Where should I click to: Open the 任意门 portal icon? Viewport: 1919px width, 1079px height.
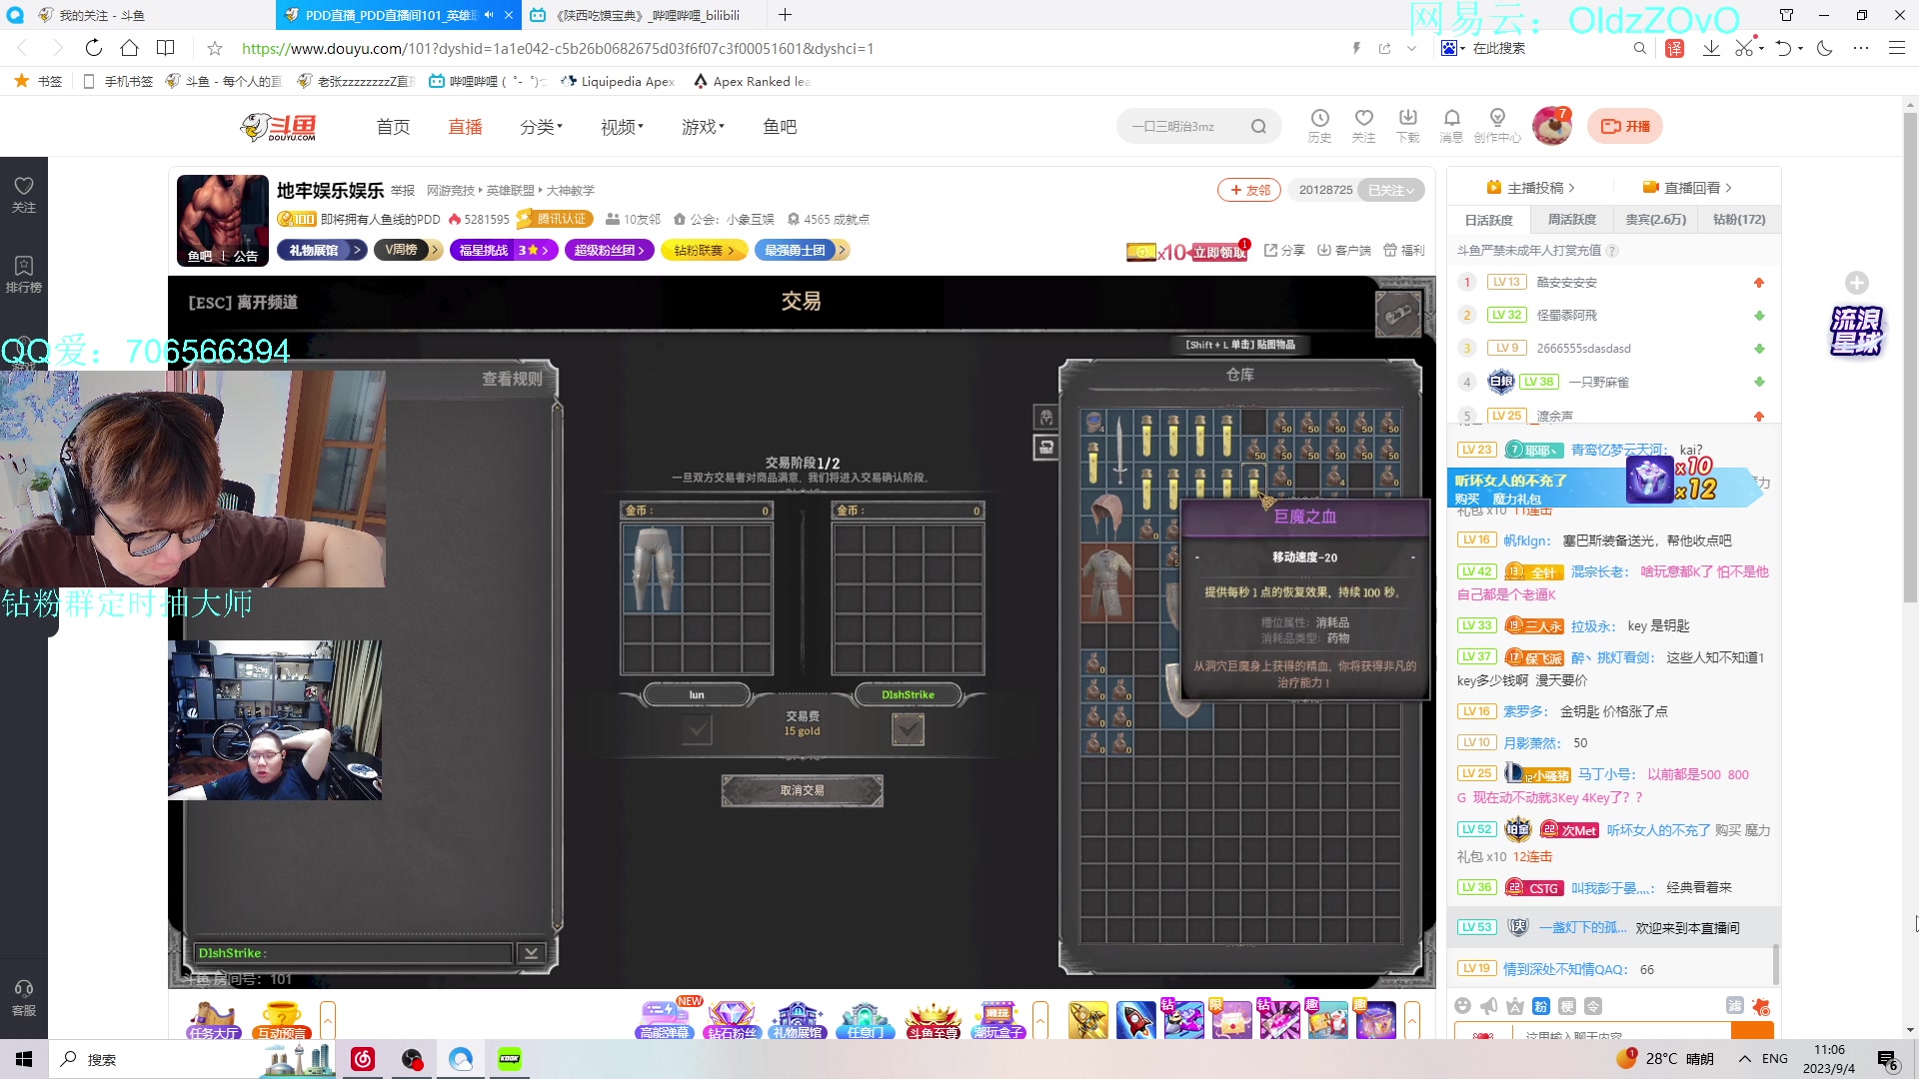pos(865,1020)
